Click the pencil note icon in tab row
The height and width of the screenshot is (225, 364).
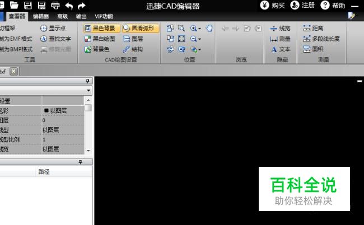(352, 16)
